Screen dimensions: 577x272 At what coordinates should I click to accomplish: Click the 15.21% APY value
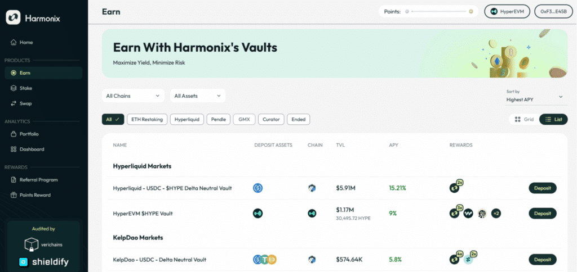[x=397, y=188]
